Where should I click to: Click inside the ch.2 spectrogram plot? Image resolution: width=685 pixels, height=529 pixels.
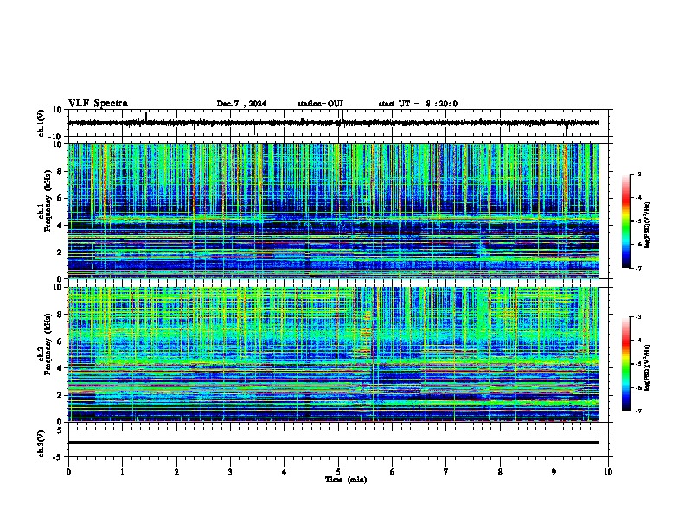point(333,354)
